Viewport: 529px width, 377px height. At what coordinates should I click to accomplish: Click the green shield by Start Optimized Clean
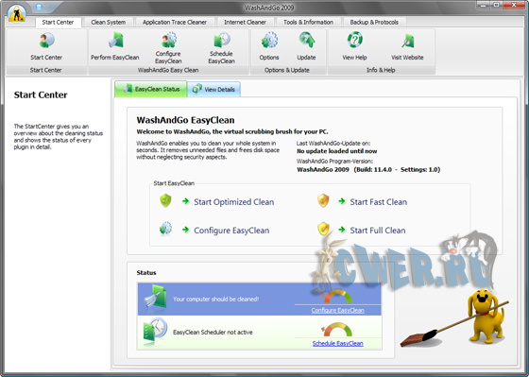tap(165, 200)
